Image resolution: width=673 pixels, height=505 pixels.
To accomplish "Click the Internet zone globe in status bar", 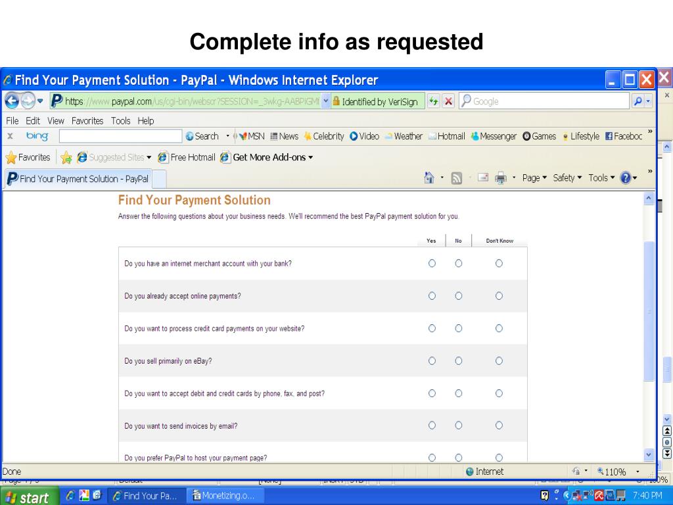I will (469, 471).
